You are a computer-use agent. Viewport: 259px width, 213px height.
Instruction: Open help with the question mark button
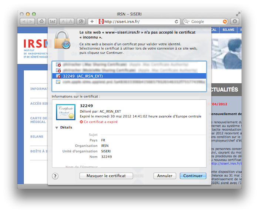55,176
